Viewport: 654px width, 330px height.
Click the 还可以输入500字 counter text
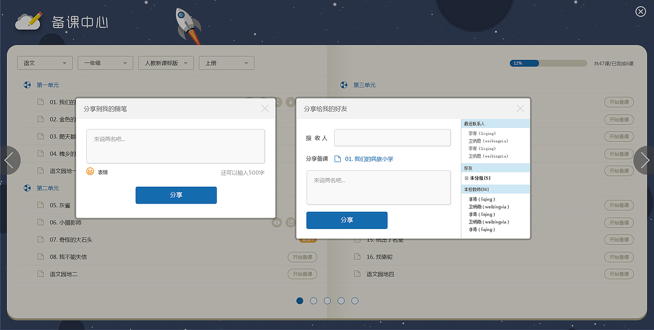(x=243, y=173)
